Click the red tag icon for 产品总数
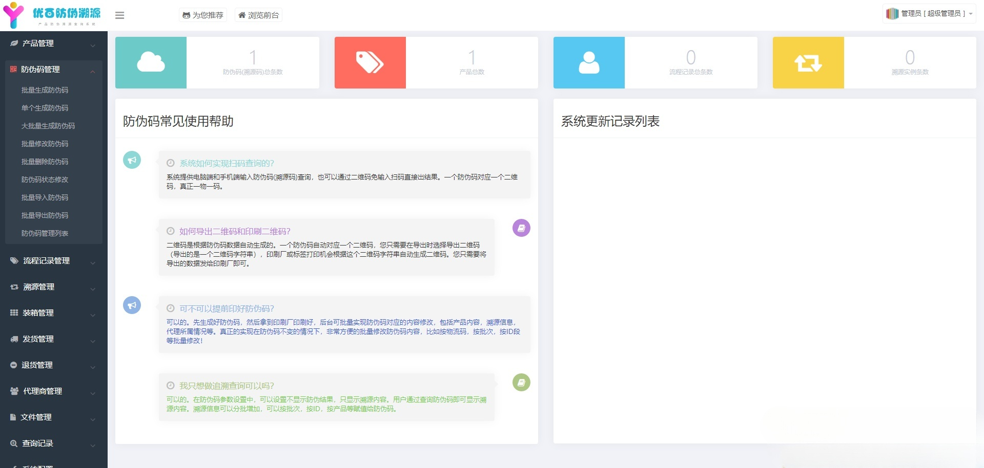The height and width of the screenshot is (468, 984). point(370,62)
